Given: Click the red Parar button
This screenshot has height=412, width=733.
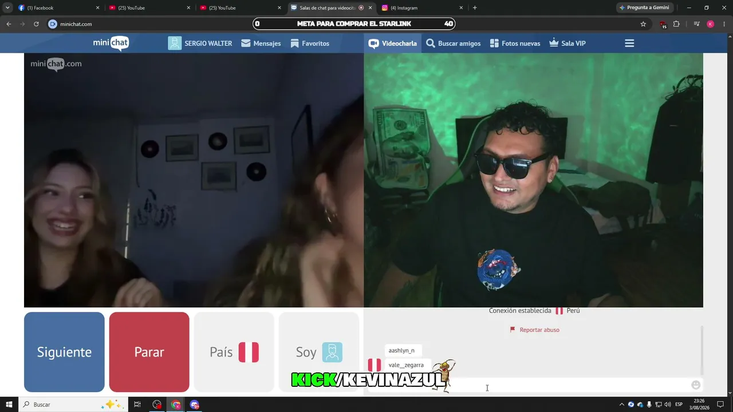Looking at the screenshot, I should (x=149, y=352).
